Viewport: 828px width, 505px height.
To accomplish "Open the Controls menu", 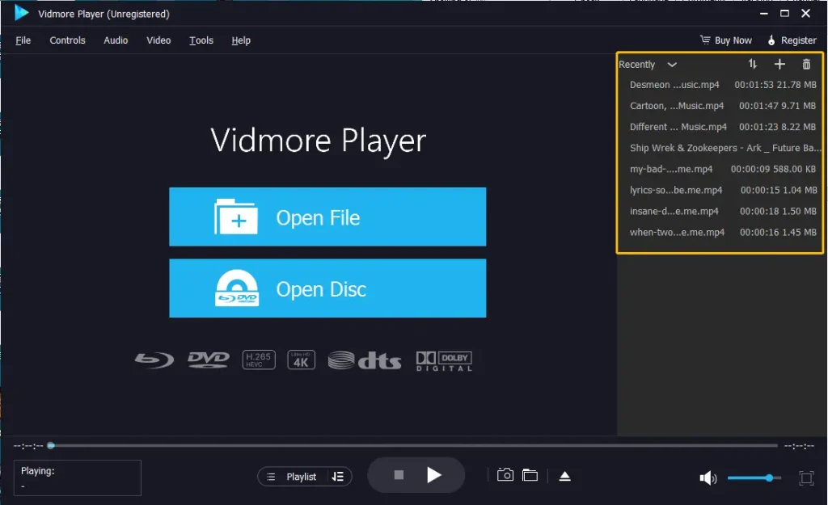I will 68,40.
